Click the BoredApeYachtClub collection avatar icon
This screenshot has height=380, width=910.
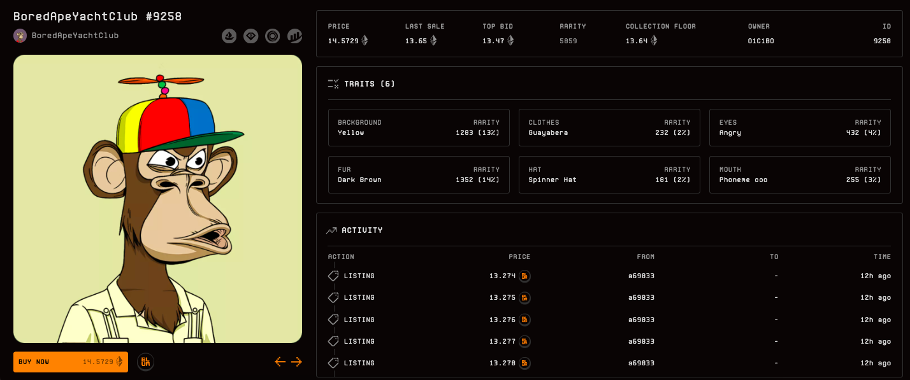click(20, 36)
